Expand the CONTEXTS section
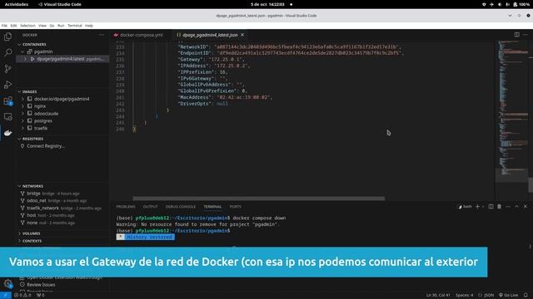Viewport: 533px width, 299px height. click(x=31, y=241)
